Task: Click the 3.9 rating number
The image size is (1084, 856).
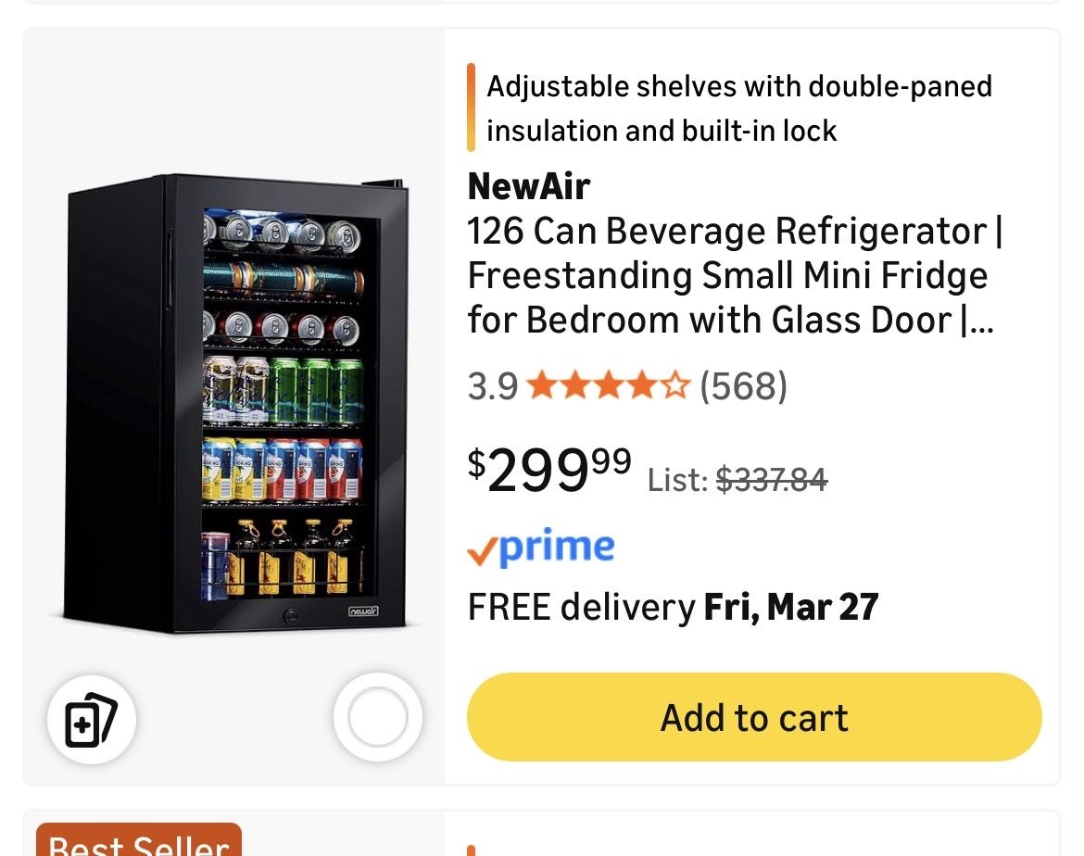Action: [492, 386]
